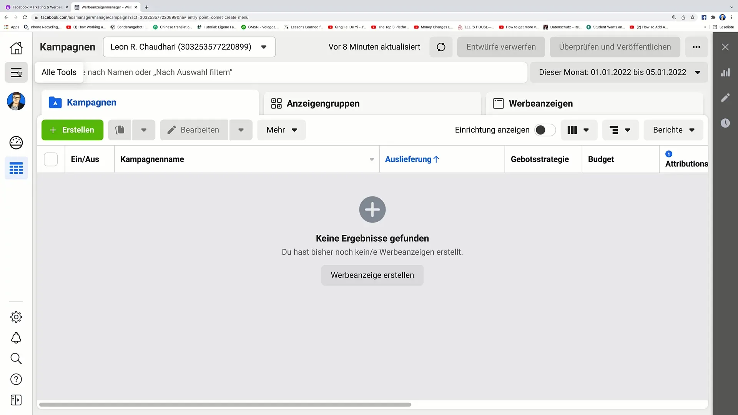738x415 pixels.
Task: Switch to the Anzeigengruppen tab
Action: pyautogui.click(x=372, y=103)
